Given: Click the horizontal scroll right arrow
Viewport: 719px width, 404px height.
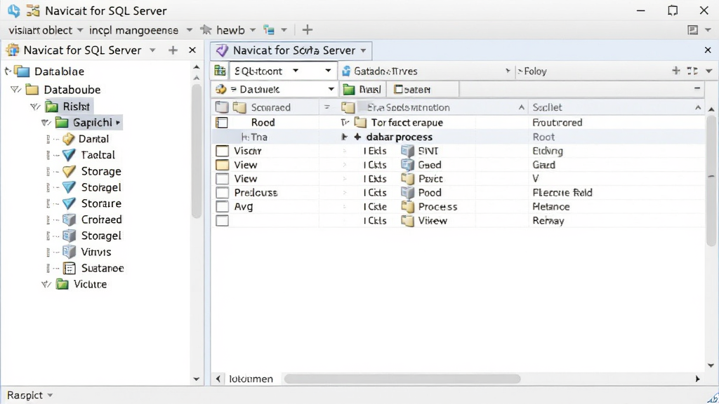Looking at the screenshot, I should (697, 379).
